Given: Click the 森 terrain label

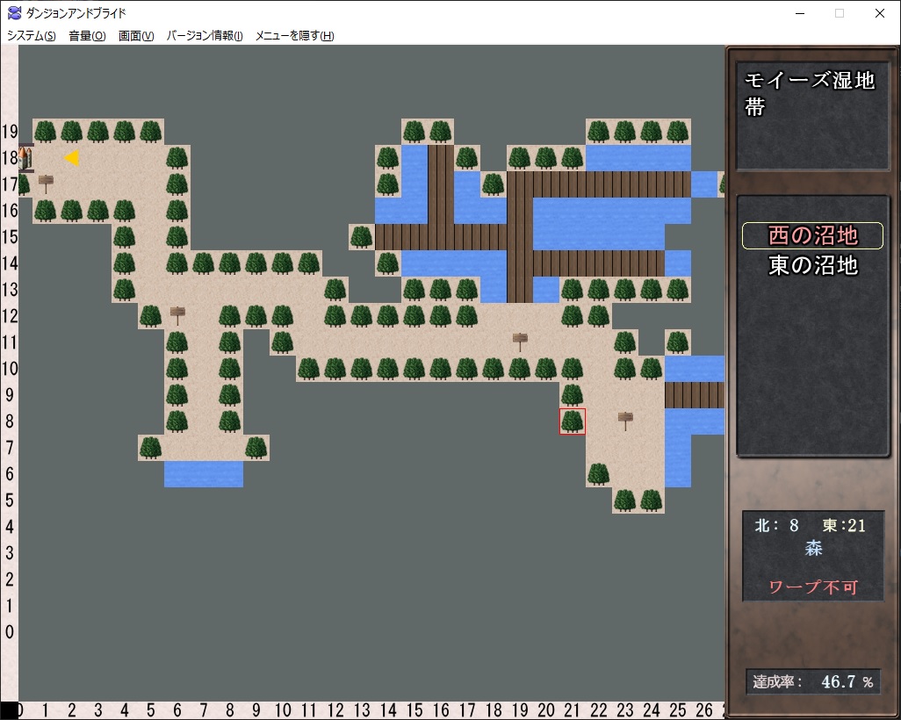Looking at the screenshot, I should click(813, 548).
